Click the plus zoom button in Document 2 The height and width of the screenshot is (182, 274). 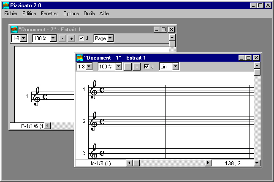pos(71,38)
